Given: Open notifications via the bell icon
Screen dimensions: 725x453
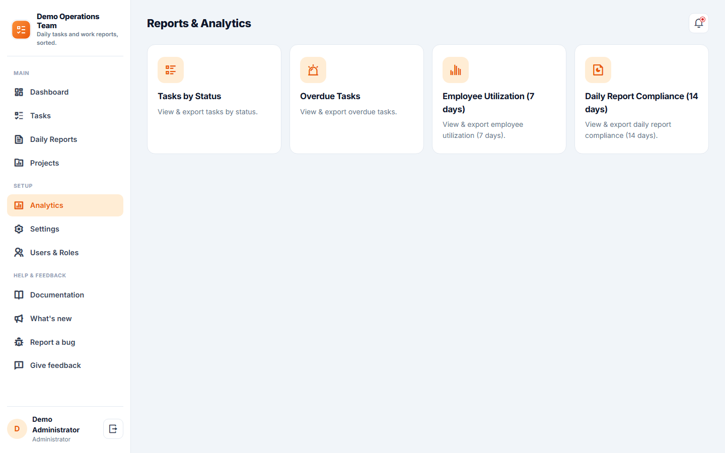Looking at the screenshot, I should click(x=699, y=23).
